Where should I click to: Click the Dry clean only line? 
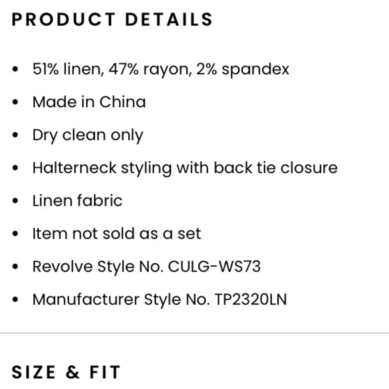88,135
